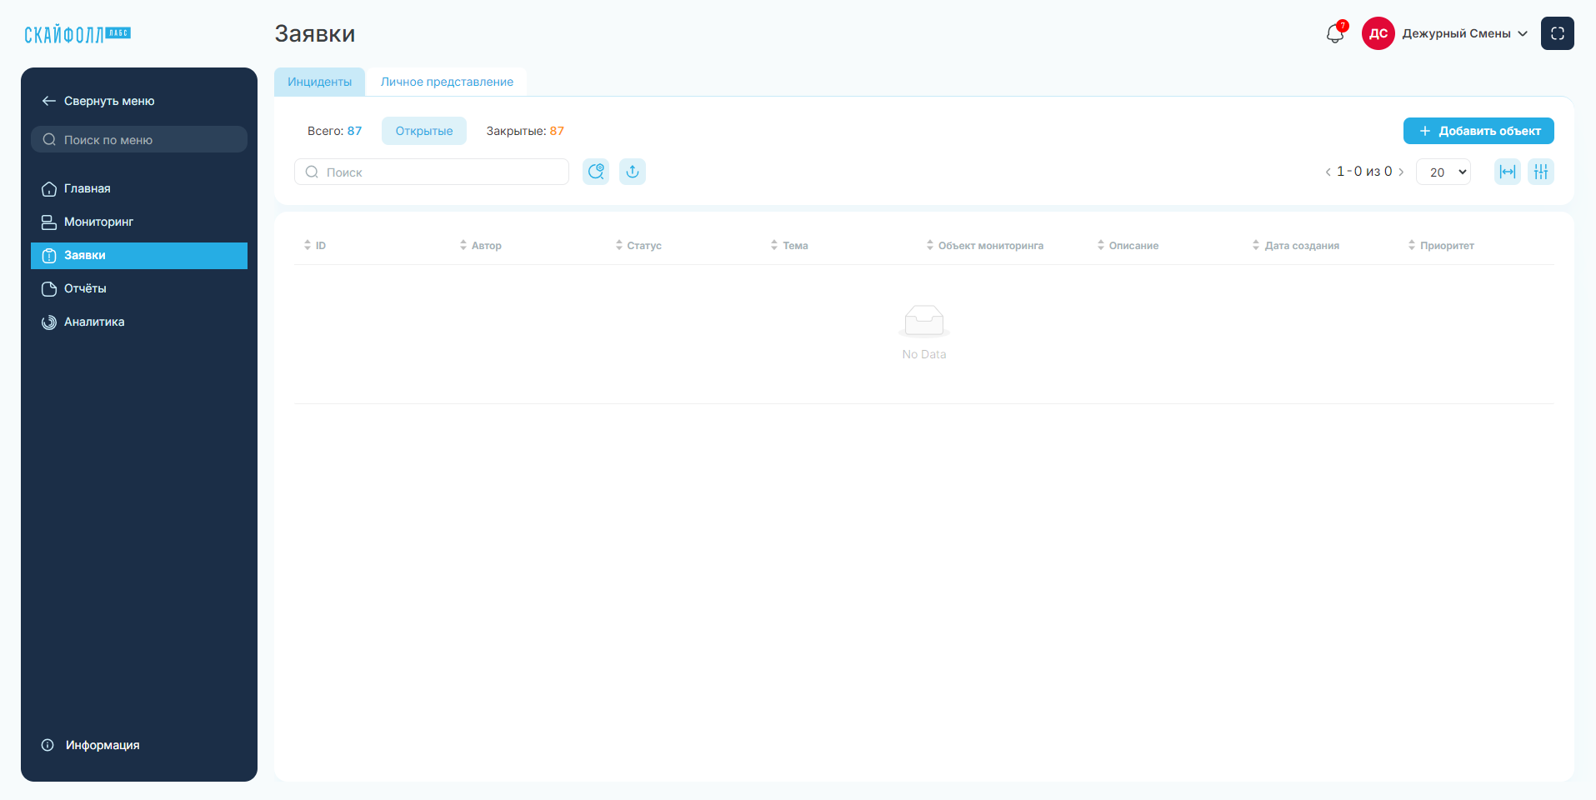1596x800 pixels.
Task: Open the page size 20 dropdown
Action: [1443, 172]
